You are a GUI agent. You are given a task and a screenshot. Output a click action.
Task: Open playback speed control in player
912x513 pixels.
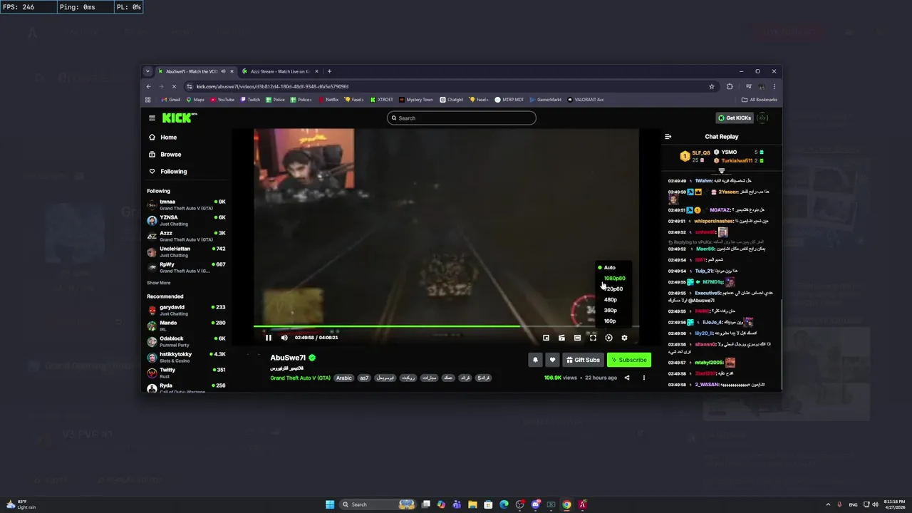tap(608, 338)
